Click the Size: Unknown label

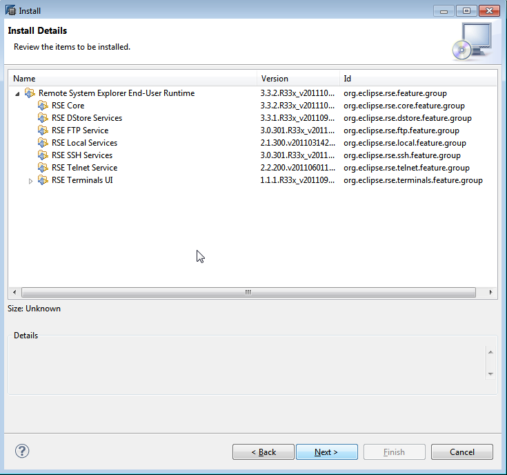tap(34, 309)
